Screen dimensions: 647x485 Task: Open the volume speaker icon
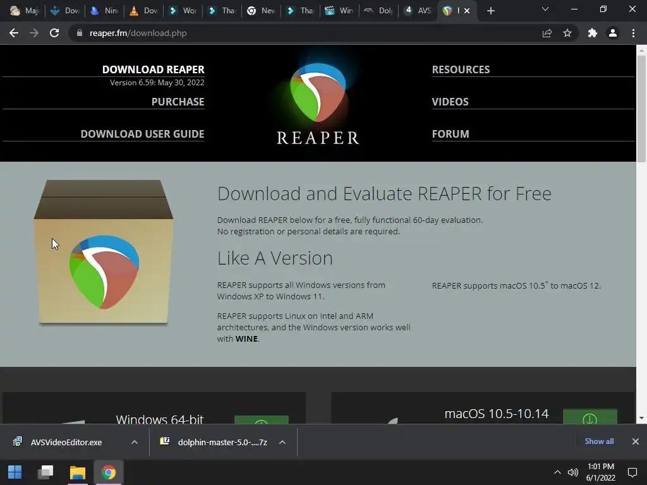[x=572, y=472]
